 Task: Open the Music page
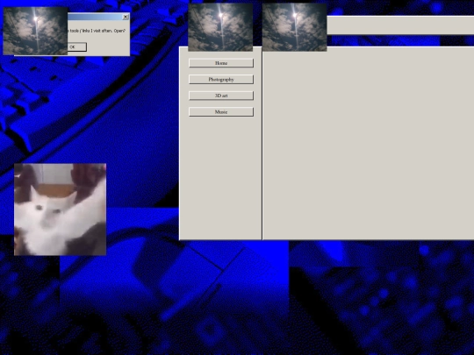[x=221, y=112]
